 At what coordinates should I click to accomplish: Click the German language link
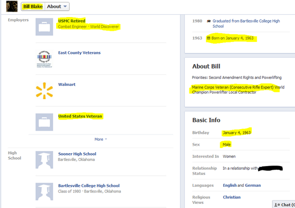tap(253, 185)
